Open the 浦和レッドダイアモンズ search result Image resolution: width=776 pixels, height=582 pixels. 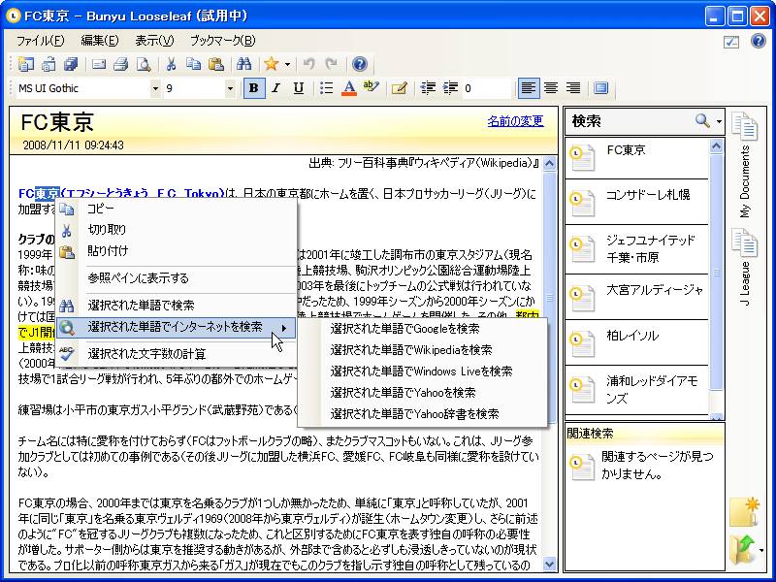(637, 390)
